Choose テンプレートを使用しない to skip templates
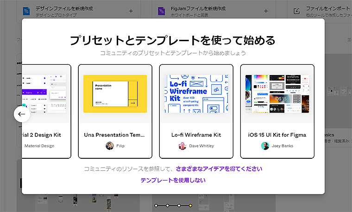352x212 pixels. tap(173, 181)
